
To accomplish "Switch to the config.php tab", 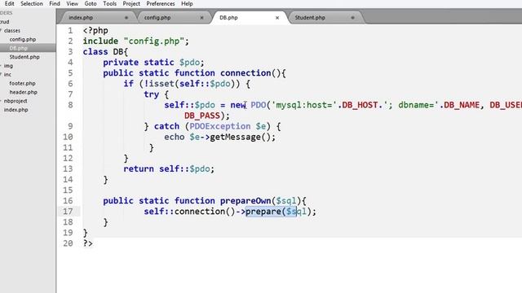I will (x=157, y=18).
